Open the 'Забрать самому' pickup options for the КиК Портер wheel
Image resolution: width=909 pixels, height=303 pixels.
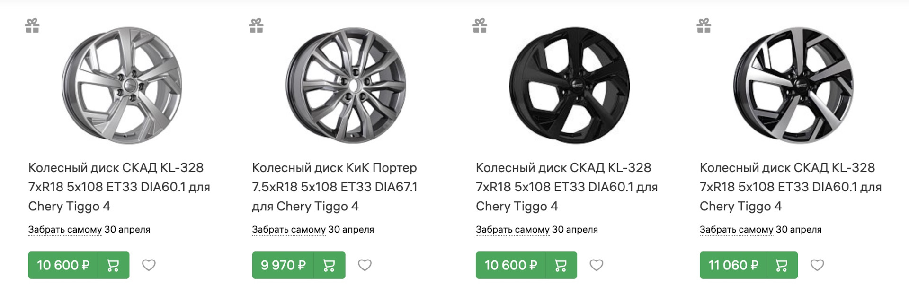[289, 230]
